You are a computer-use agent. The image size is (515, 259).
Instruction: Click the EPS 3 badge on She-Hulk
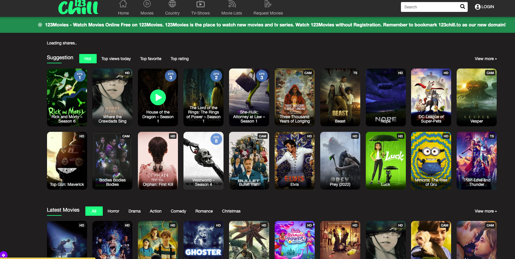click(262, 75)
